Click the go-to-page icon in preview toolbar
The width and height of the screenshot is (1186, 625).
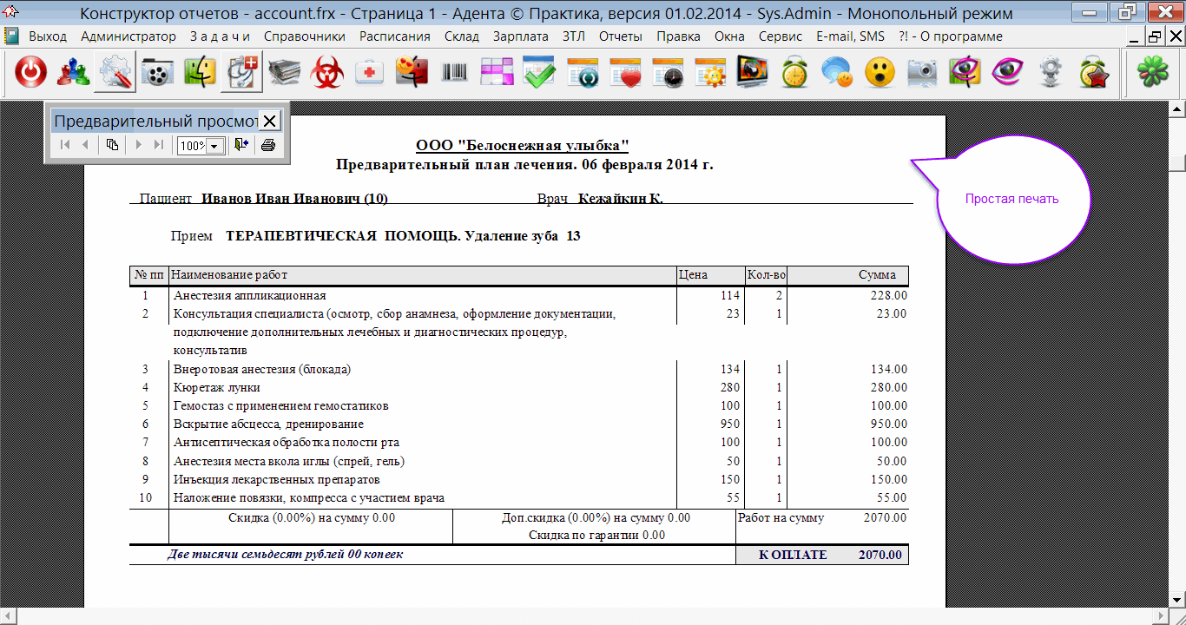(x=112, y=145)
